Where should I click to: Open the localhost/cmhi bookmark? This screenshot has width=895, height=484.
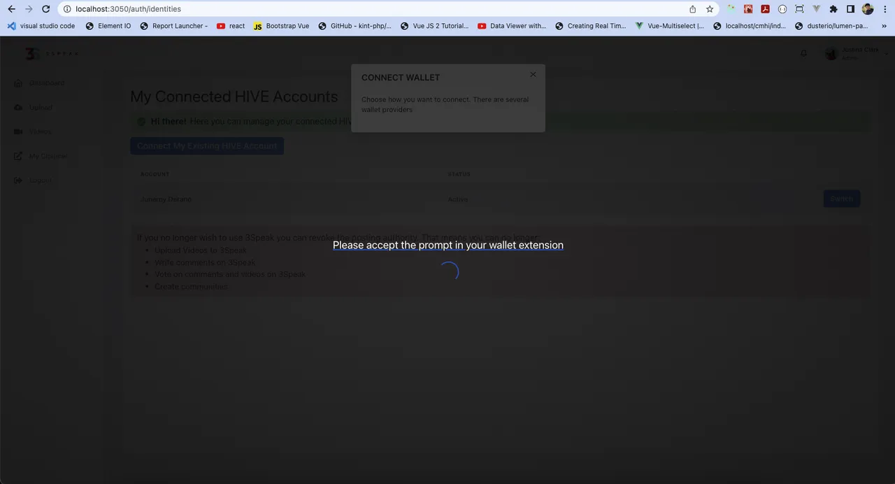750,26
